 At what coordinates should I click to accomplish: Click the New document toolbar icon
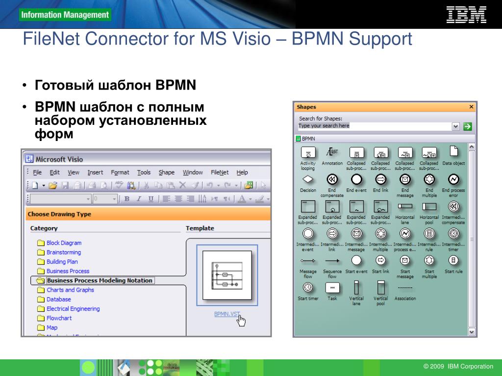[x=35, y=186]
